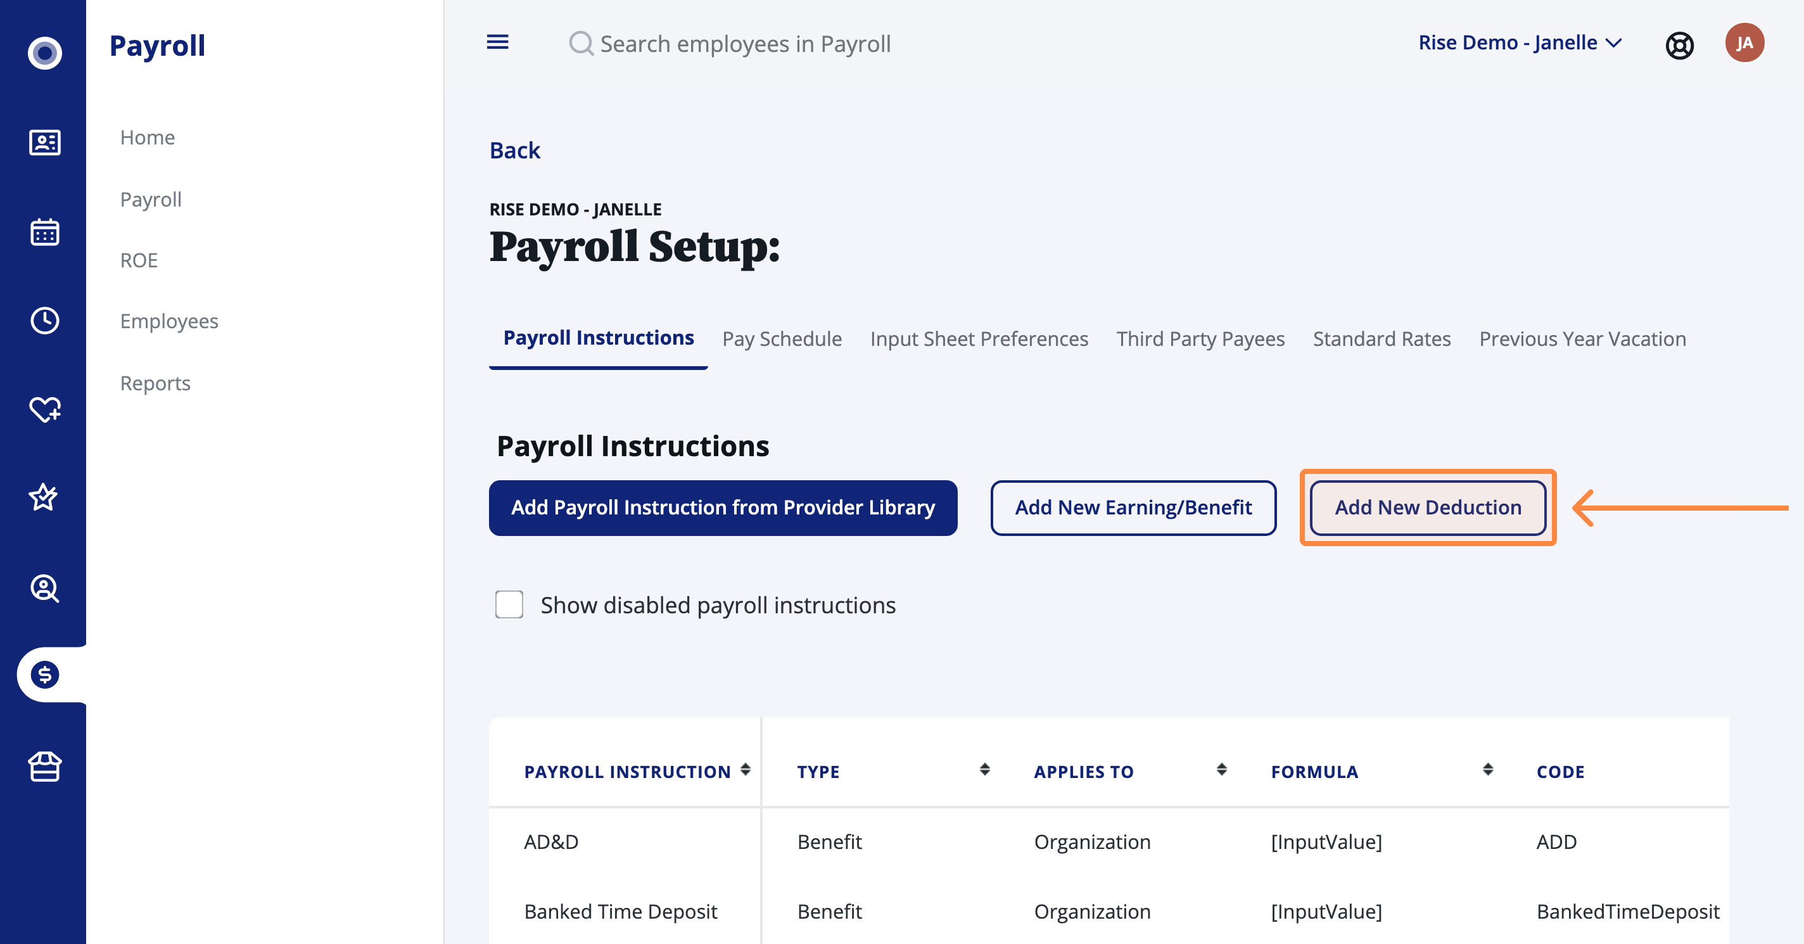The height and width of the screenshot is (944, 1804).
Task: Click Organization in Banked Time Deposit row
Action: (1092, 912)
